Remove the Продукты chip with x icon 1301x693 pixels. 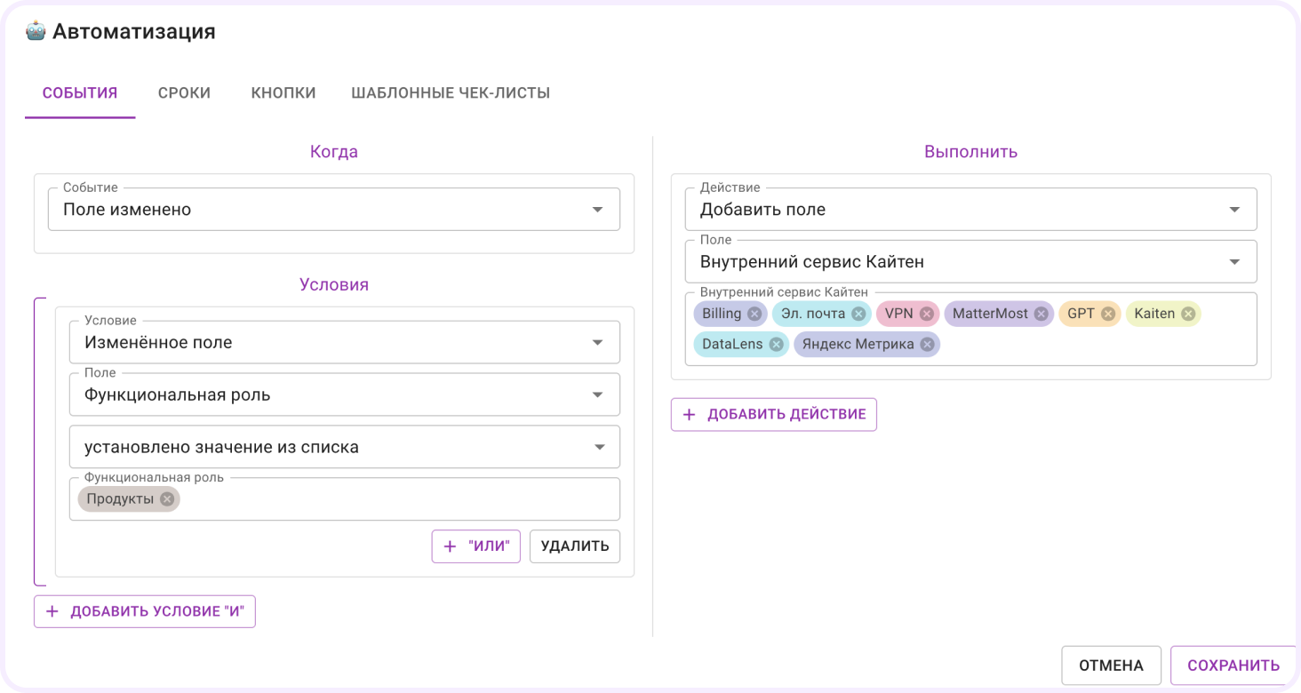pos(167,499)
